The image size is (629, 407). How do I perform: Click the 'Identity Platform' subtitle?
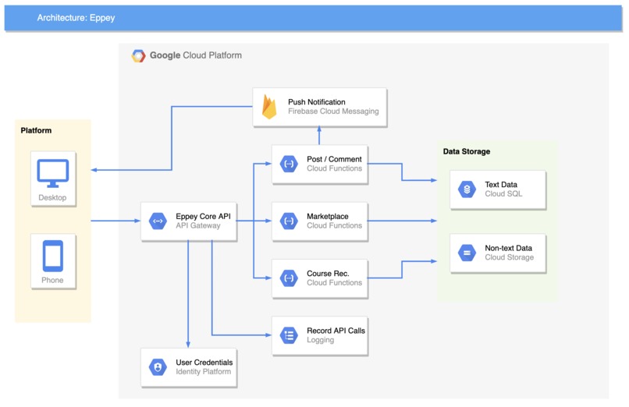tap(204, 372)
